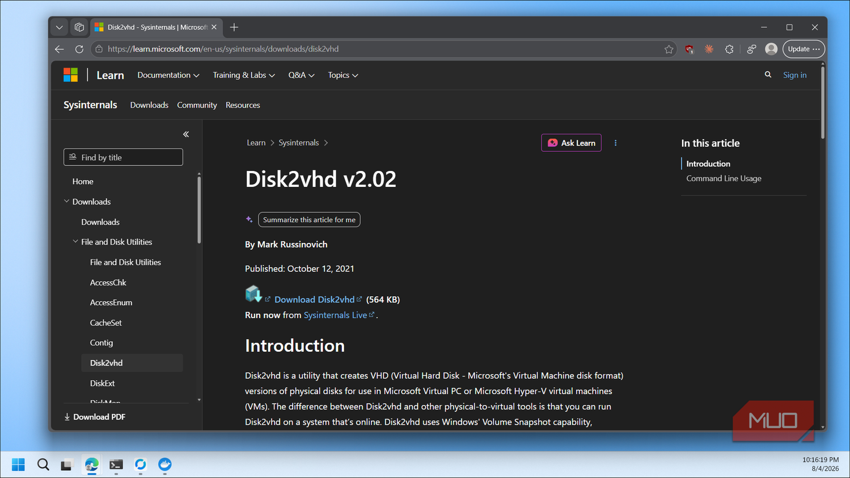Screen dimensions: 850x478
Task: Open the Topics dropdown menu
Action: coord(343,75)
